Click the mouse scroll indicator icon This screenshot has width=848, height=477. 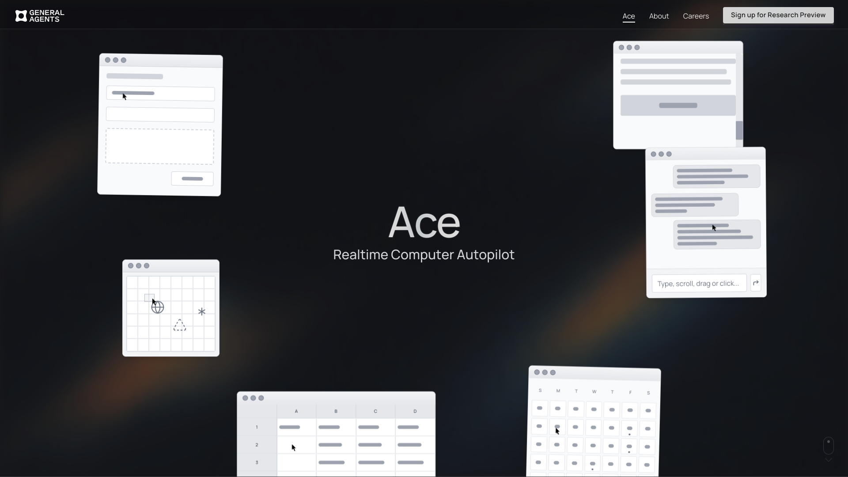coord(828,446)
